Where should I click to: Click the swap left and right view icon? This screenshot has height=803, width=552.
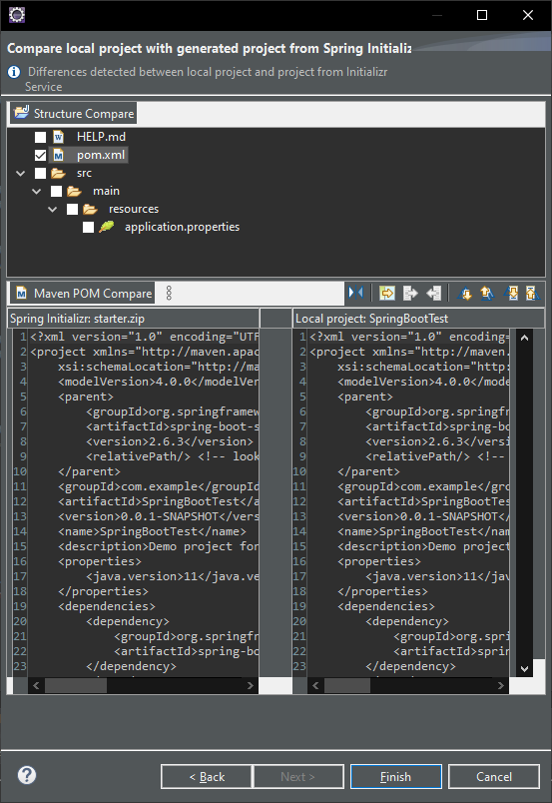tap(356, 293)
